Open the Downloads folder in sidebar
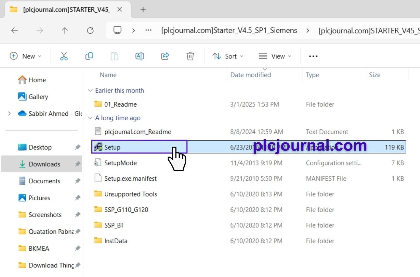 coord(44,164)
